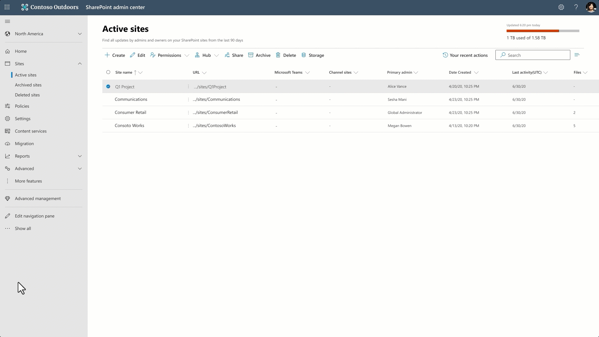Click the Permissions icon in toolbar
The height and width of the screenshot is (337, 599).
click(153, 55)
